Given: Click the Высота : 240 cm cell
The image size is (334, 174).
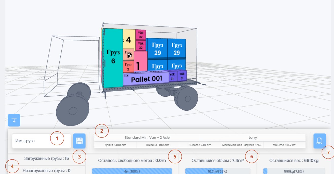Looking at the screenshot, I should (200, 145).
